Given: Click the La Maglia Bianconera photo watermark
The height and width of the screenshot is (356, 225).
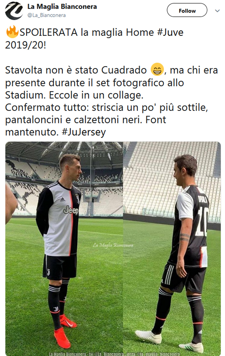Looking at the screenshot, I should [x=113, y=245].
